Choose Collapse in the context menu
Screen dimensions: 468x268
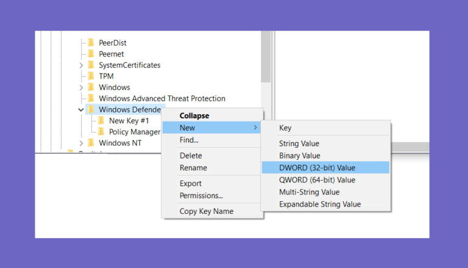(x=212, y=115)
